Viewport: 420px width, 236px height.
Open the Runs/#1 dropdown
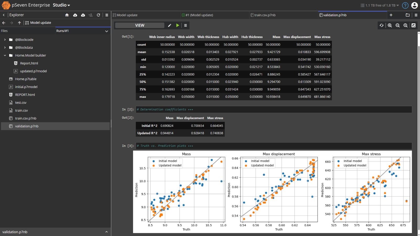(x=107, y=31)
